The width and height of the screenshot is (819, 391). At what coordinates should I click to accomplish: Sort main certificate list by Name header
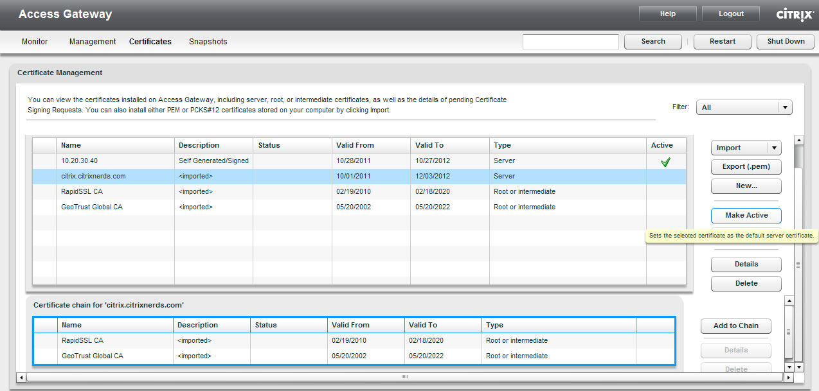115,145
